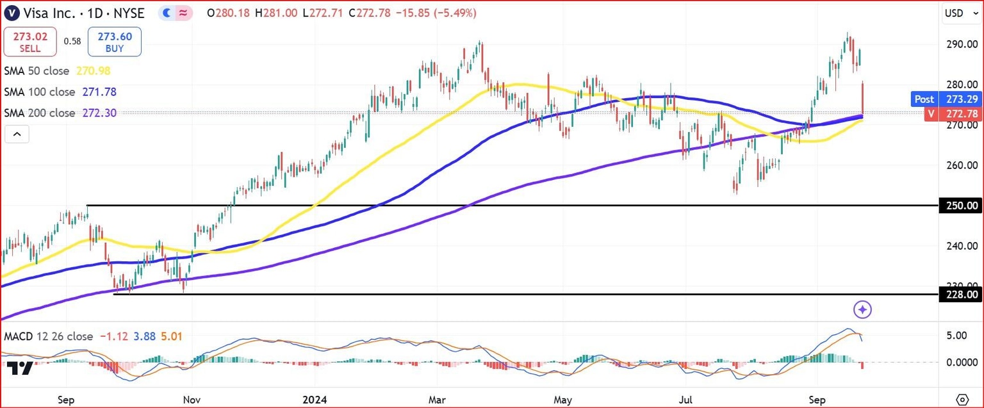Collapse the indicator legend with the chevron

coord(17,134)
